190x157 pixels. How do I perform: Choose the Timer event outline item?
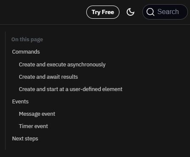34,126
